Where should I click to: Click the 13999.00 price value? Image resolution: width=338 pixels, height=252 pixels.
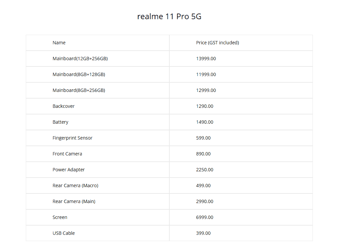pyautogui.click(x=206, y=59)
